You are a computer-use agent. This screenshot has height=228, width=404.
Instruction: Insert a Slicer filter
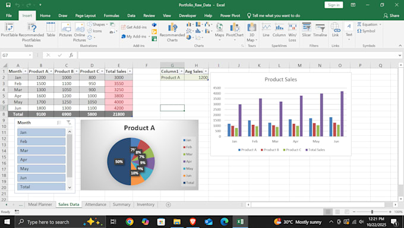click(307, 30)
